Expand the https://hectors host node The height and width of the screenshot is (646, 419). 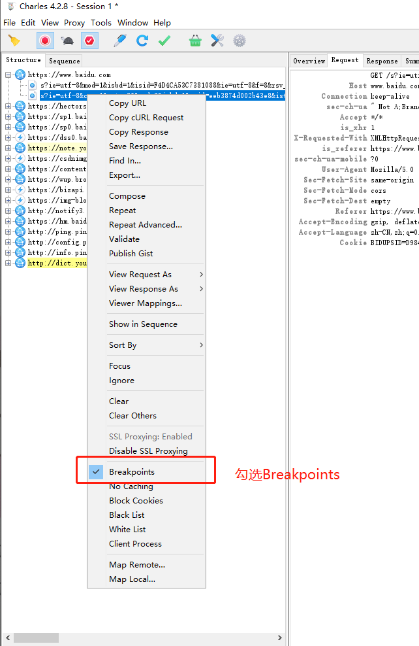click(x=8, y=107)
